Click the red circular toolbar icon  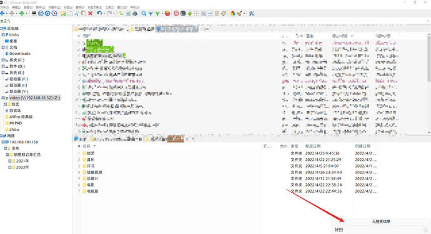pos(177,14)
